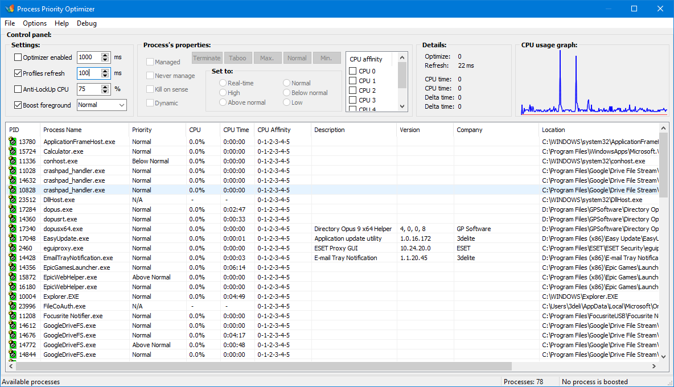Check the CPU 0 affinity box
674x387 pixels.
[x=353, y=71]
